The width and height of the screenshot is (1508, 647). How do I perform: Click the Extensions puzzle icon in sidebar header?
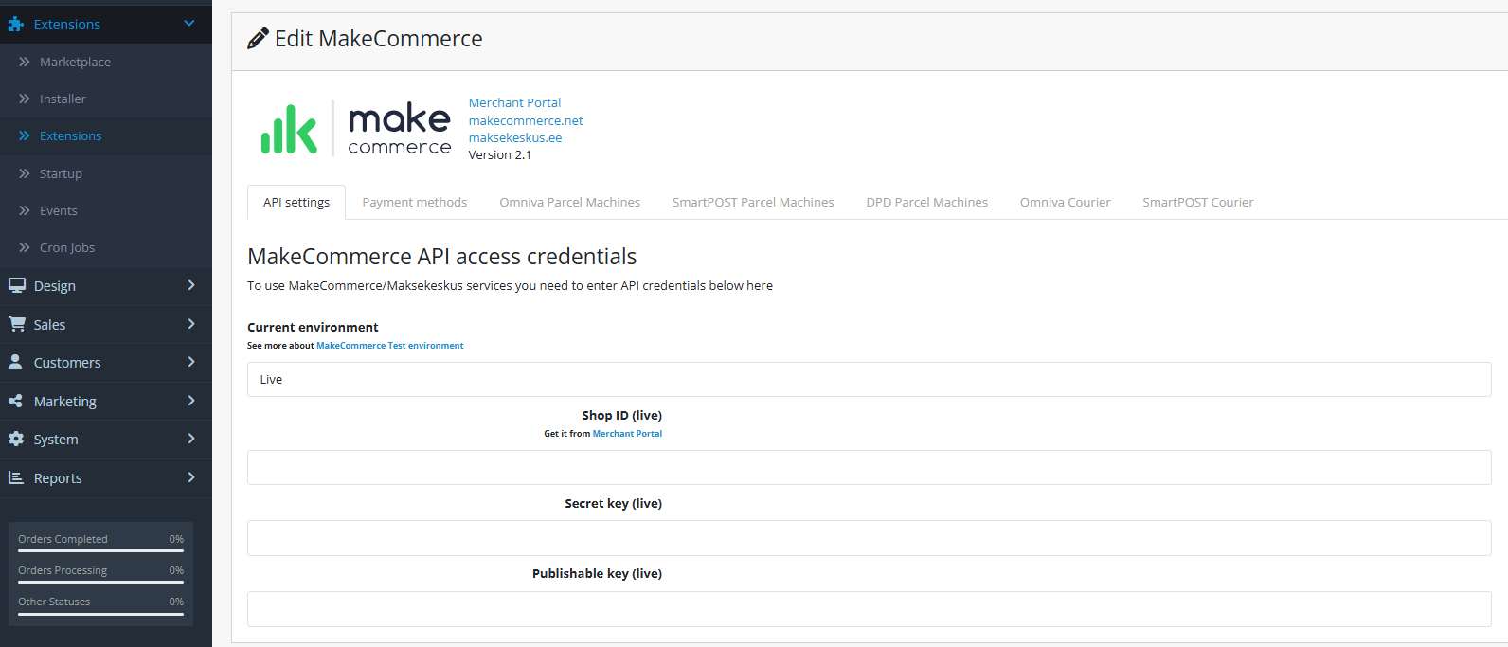(16, 24)
